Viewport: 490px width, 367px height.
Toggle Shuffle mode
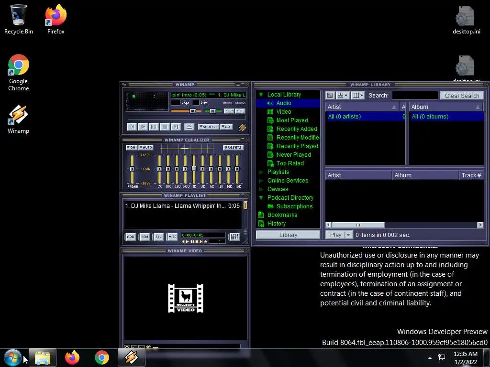(x=209, y=127)
